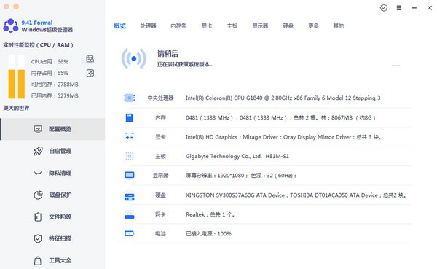Image resolution: width=437 pixels, height=269 pixels.
Task: Click the 网卡 network adapter icon
Action: click(130, 214)
